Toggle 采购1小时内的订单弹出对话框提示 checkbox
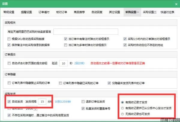Image resolution: width=180 pixels, height=122 pixels. click(x=125, y=39)
